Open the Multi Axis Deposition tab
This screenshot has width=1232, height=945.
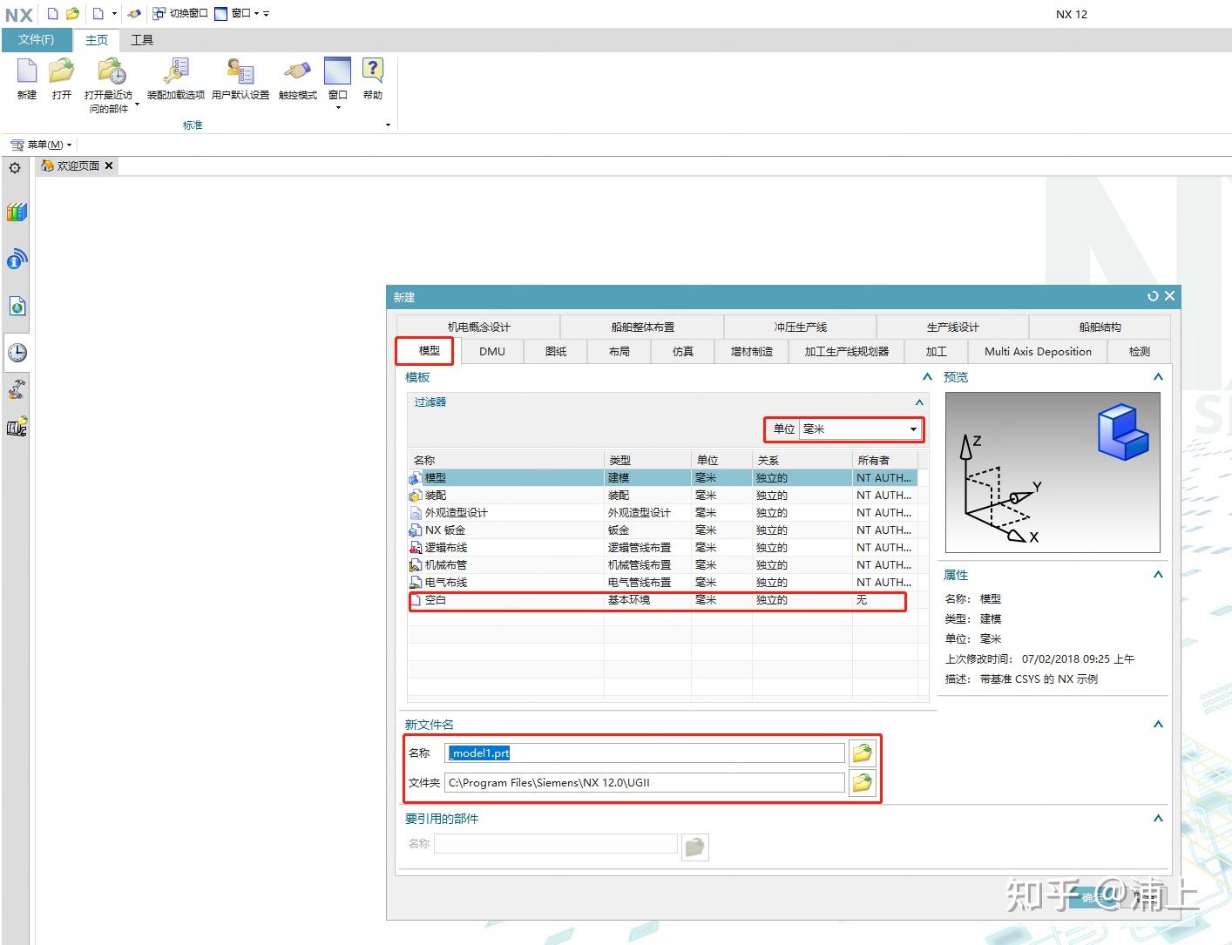pos(1038,351)
